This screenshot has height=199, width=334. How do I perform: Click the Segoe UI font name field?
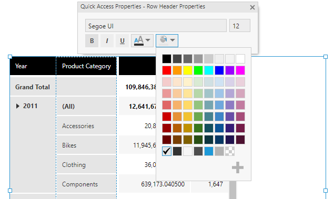pyautogui.click(x=156, y=26)
